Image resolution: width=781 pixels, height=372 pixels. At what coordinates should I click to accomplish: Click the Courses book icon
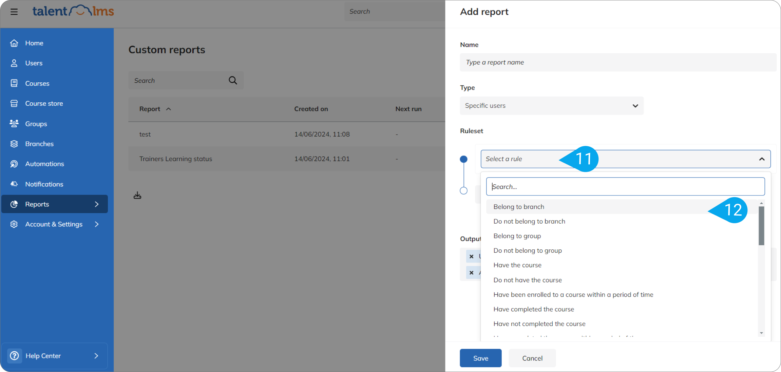(14, 83)
